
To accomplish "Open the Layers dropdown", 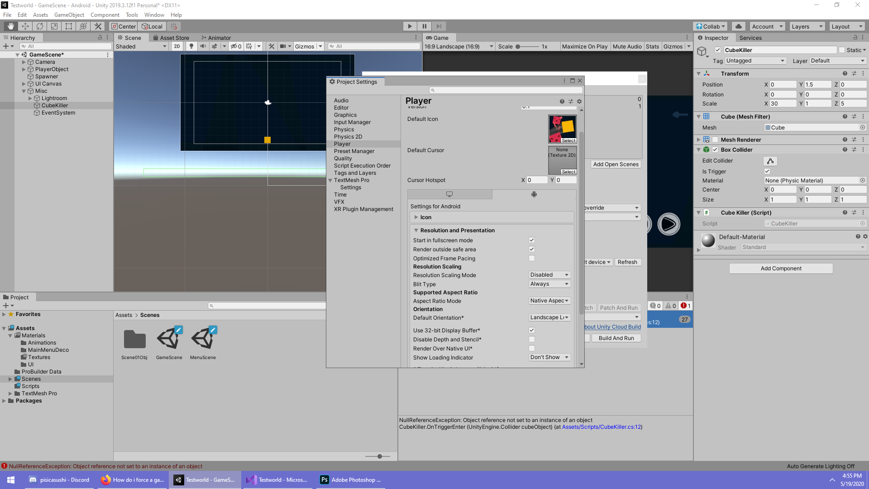I will tap(807, 26).
